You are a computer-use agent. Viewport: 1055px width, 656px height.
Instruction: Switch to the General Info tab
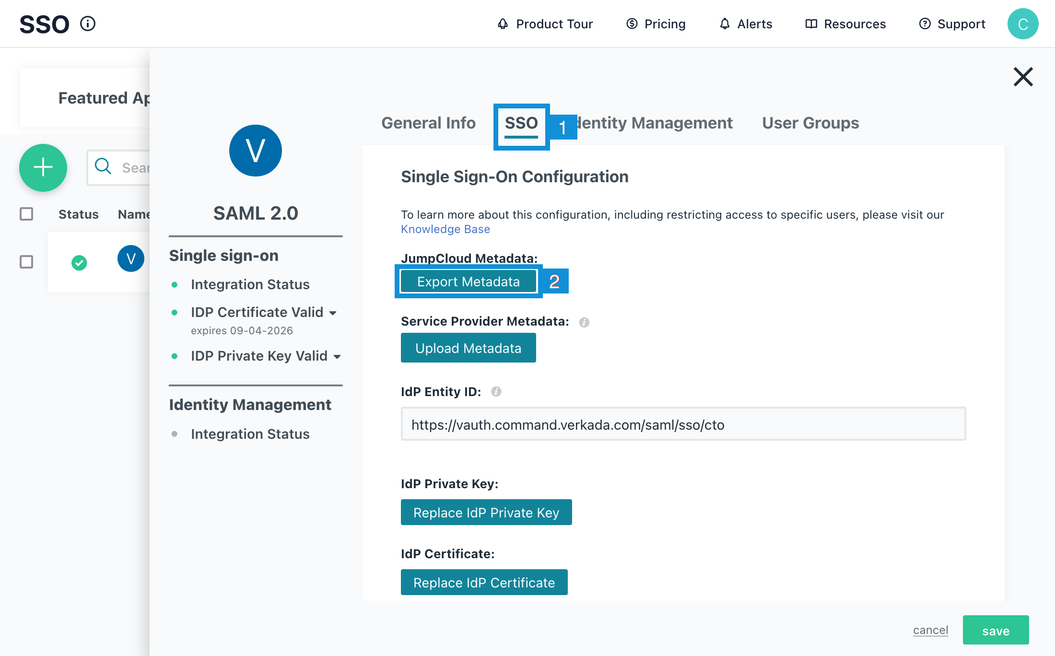[x=428, y=123]
